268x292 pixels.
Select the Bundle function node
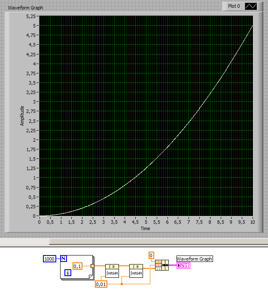(x=162, y=265)
